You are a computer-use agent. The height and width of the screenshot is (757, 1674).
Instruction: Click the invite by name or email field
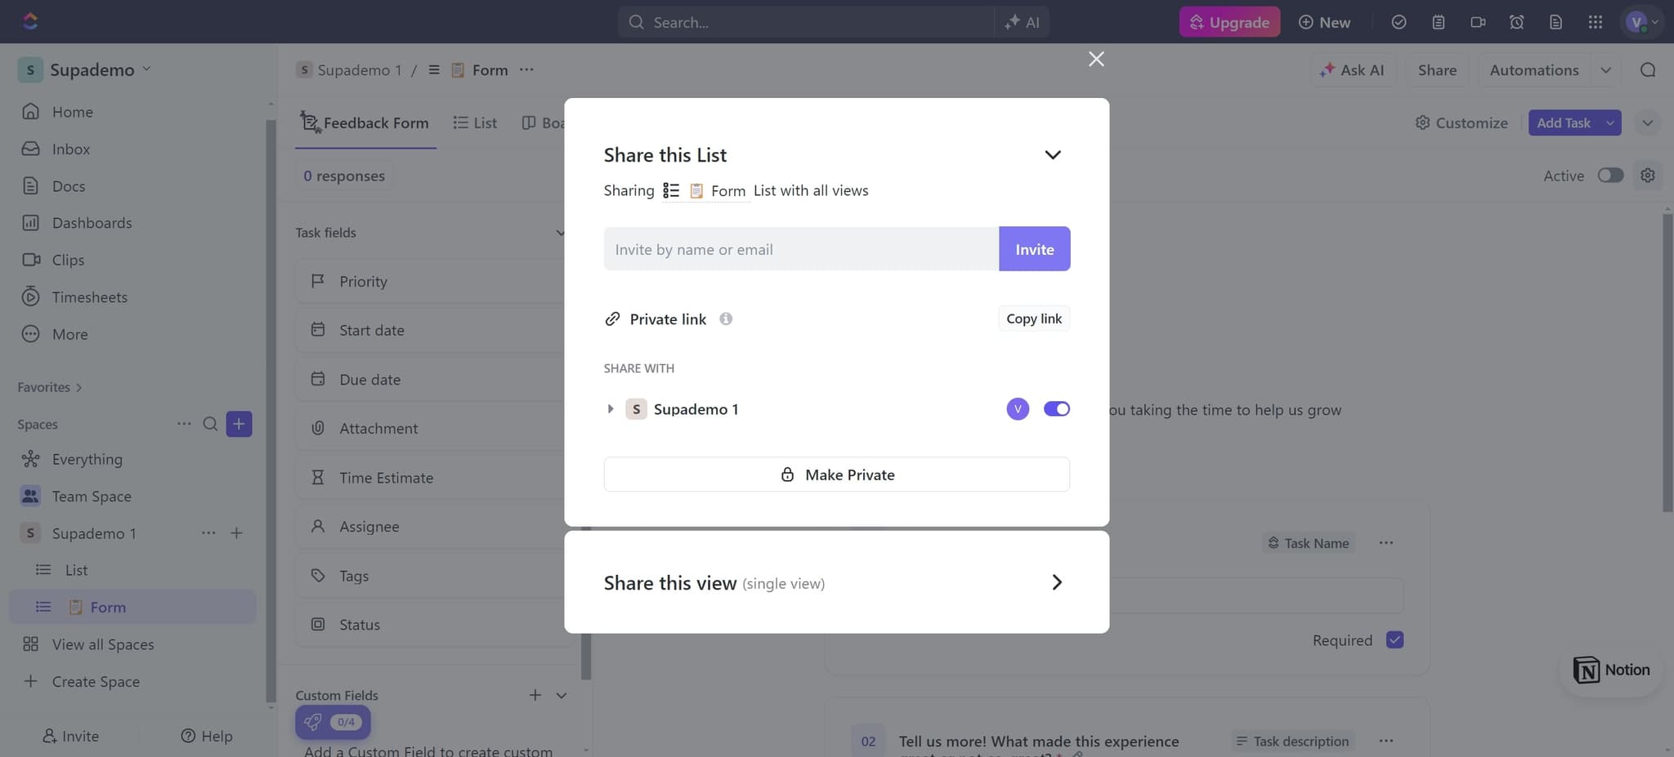[x=799, y=248]
